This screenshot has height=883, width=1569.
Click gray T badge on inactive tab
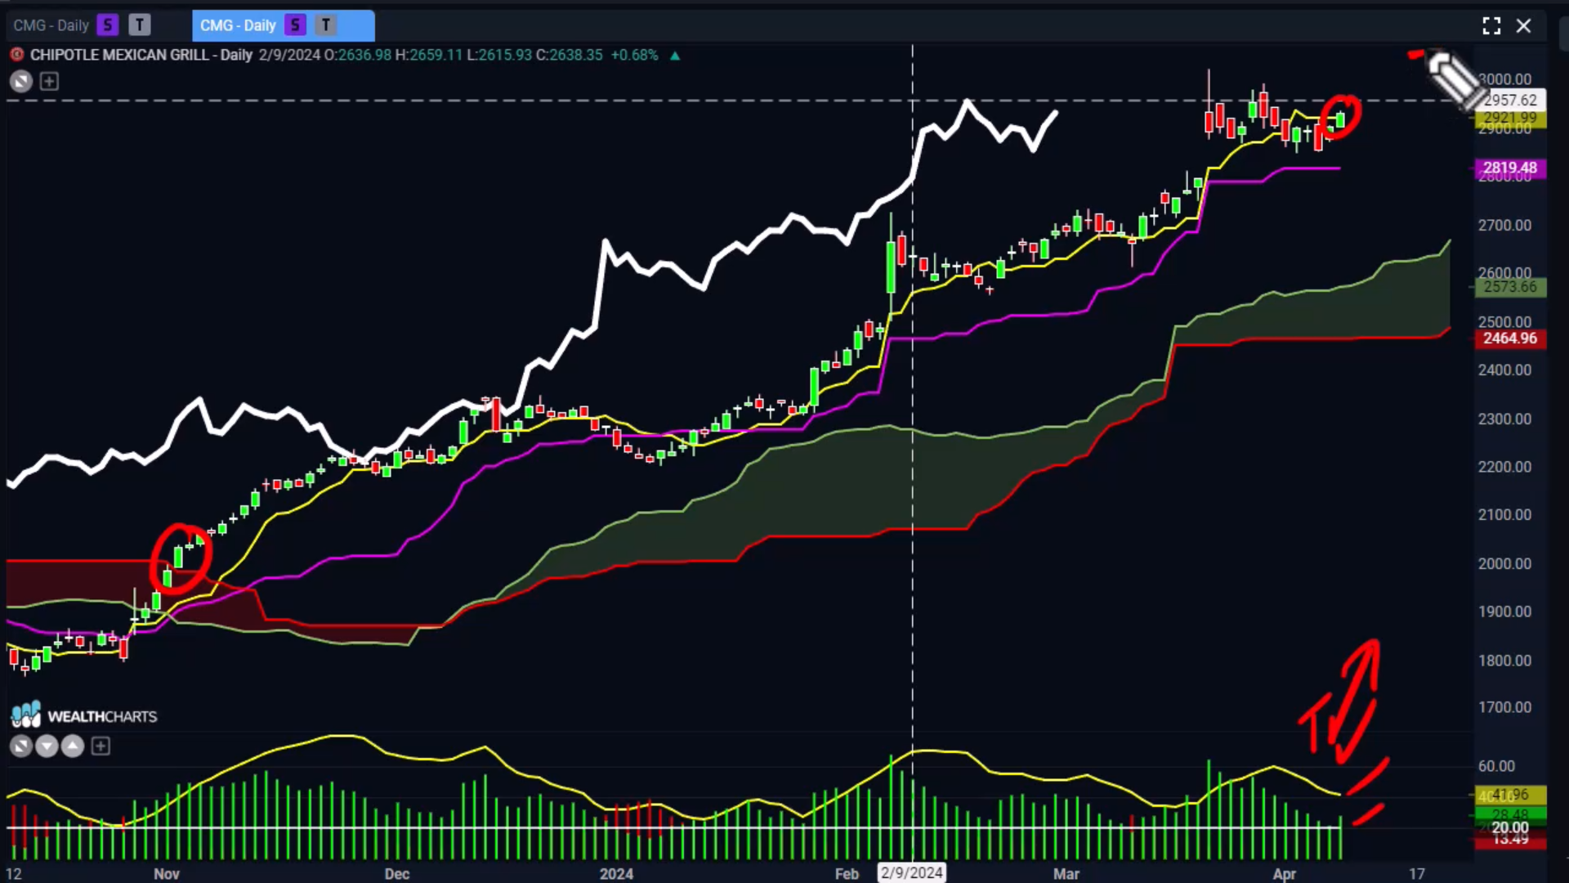[140, 25]
